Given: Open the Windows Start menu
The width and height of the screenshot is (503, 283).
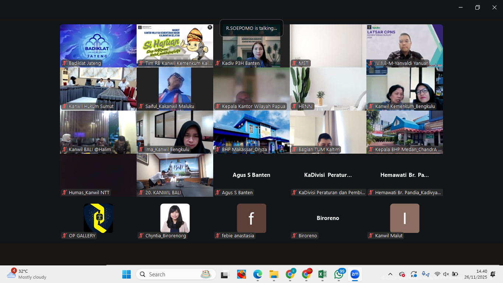Looking at the screenshot, I should coord(126,274).
